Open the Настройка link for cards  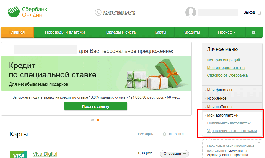tap(175, 134)
